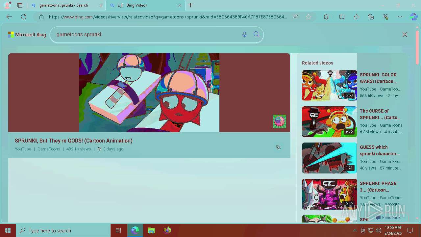
Task: Go back with the browser back arrow
Action: (x=9, y=17)
